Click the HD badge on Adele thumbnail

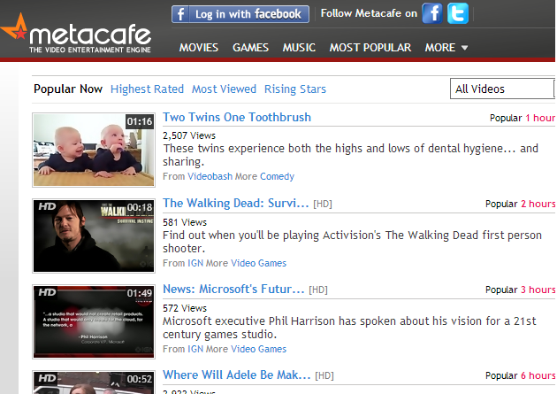[x=47, y=378]
